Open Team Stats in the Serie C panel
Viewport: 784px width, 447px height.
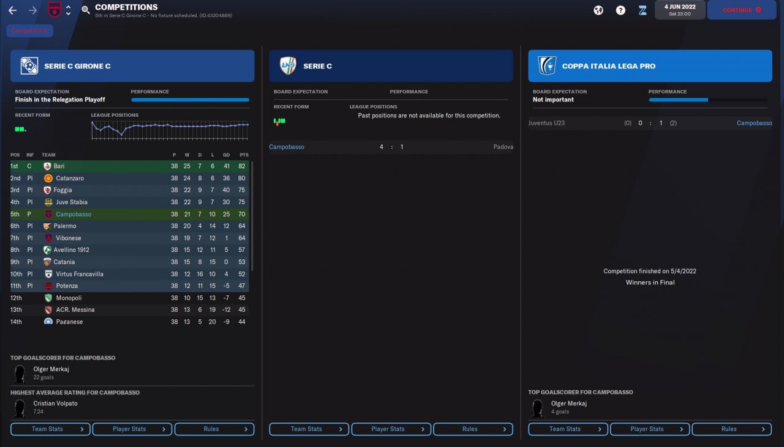[x=309, y=429]
